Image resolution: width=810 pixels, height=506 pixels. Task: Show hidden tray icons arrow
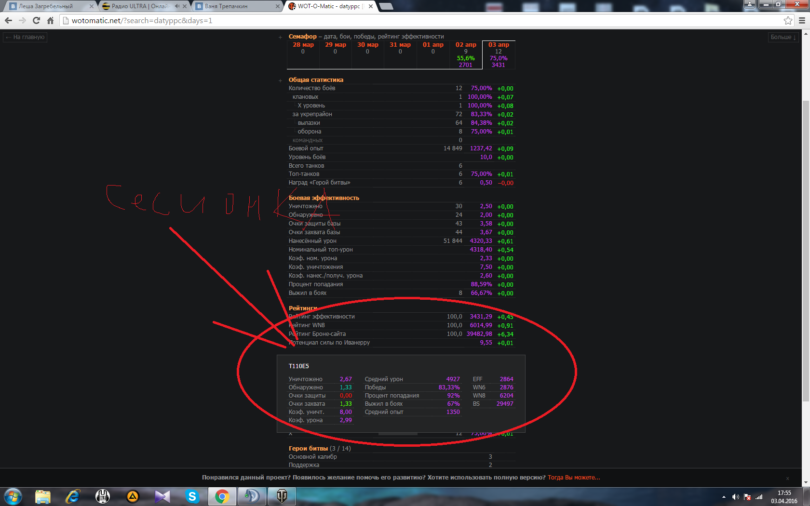(x=724, y=497)
